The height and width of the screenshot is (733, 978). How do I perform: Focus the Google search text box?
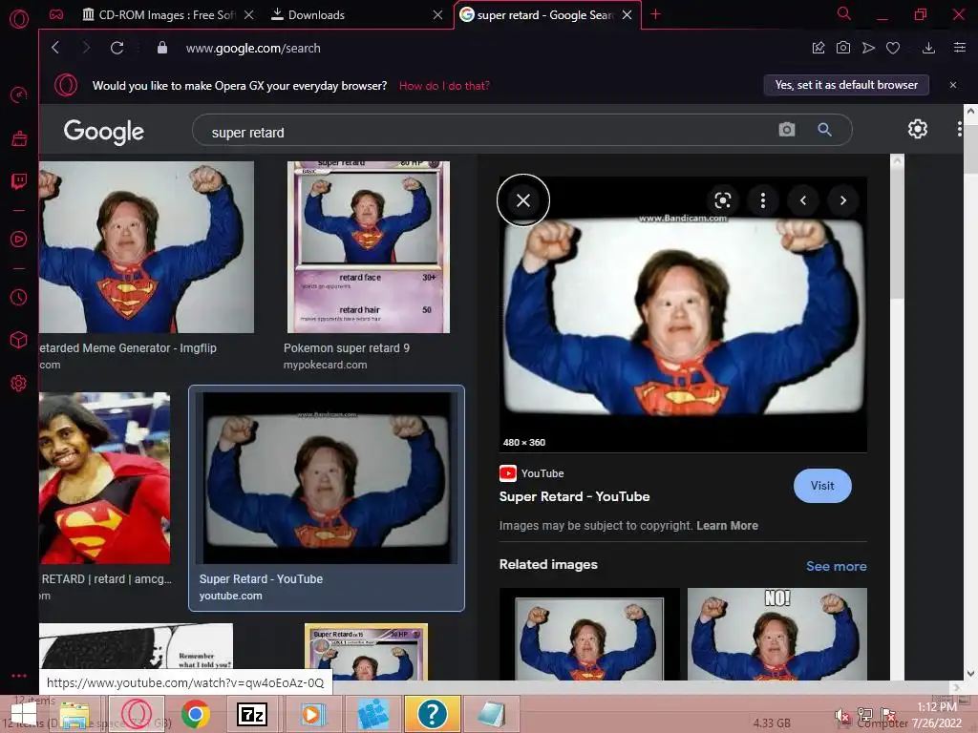[x=486, y=132]
